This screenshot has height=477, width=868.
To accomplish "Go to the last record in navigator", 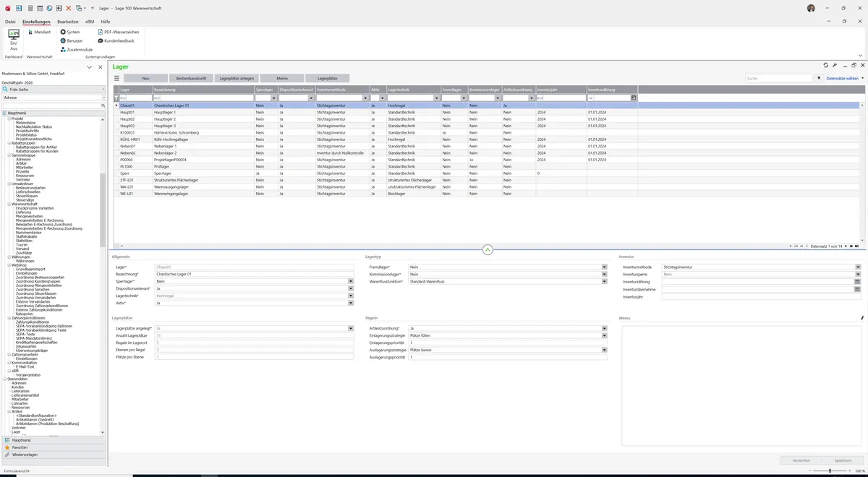I will [858, 246].
